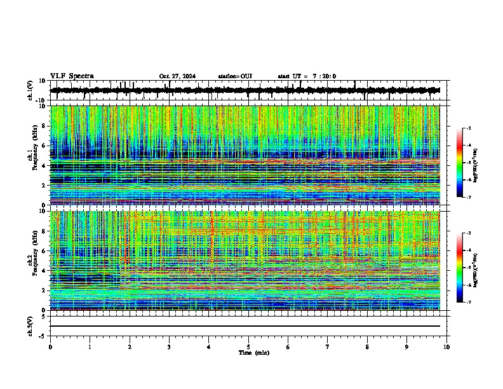Click the "-3" tick on ch.1 colorbar
Image resolution: width=503 pixels, height=389 pixels.
pos(468,128)
